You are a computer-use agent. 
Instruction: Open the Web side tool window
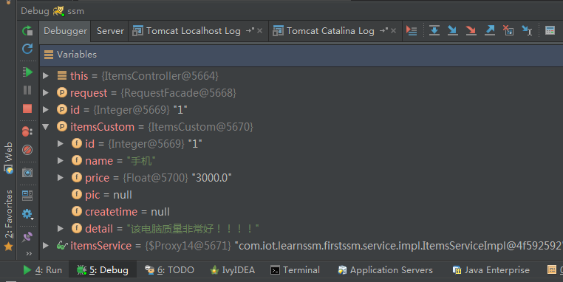pyautogui.click(x=8, y=158)
